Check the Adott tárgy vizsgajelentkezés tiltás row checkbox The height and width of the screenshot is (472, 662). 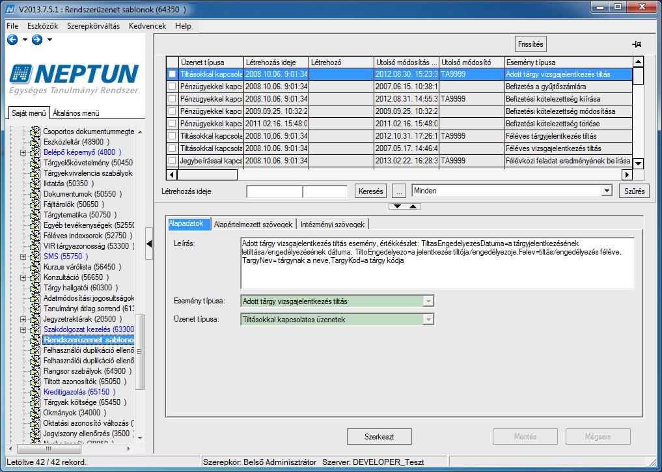tap(172, 74)
